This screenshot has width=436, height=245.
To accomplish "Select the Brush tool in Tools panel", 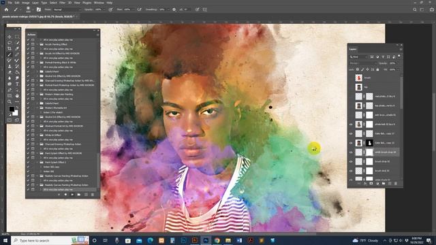I will (10, 54).
